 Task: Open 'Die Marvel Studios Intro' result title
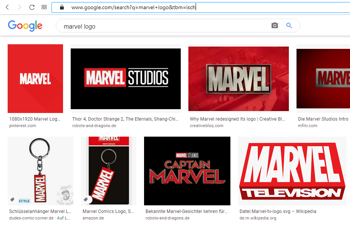click(323, 119)
